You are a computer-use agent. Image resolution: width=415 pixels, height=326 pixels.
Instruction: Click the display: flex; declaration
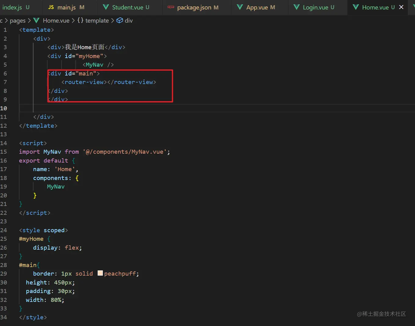pyautogui.click(x=57, y=247)
